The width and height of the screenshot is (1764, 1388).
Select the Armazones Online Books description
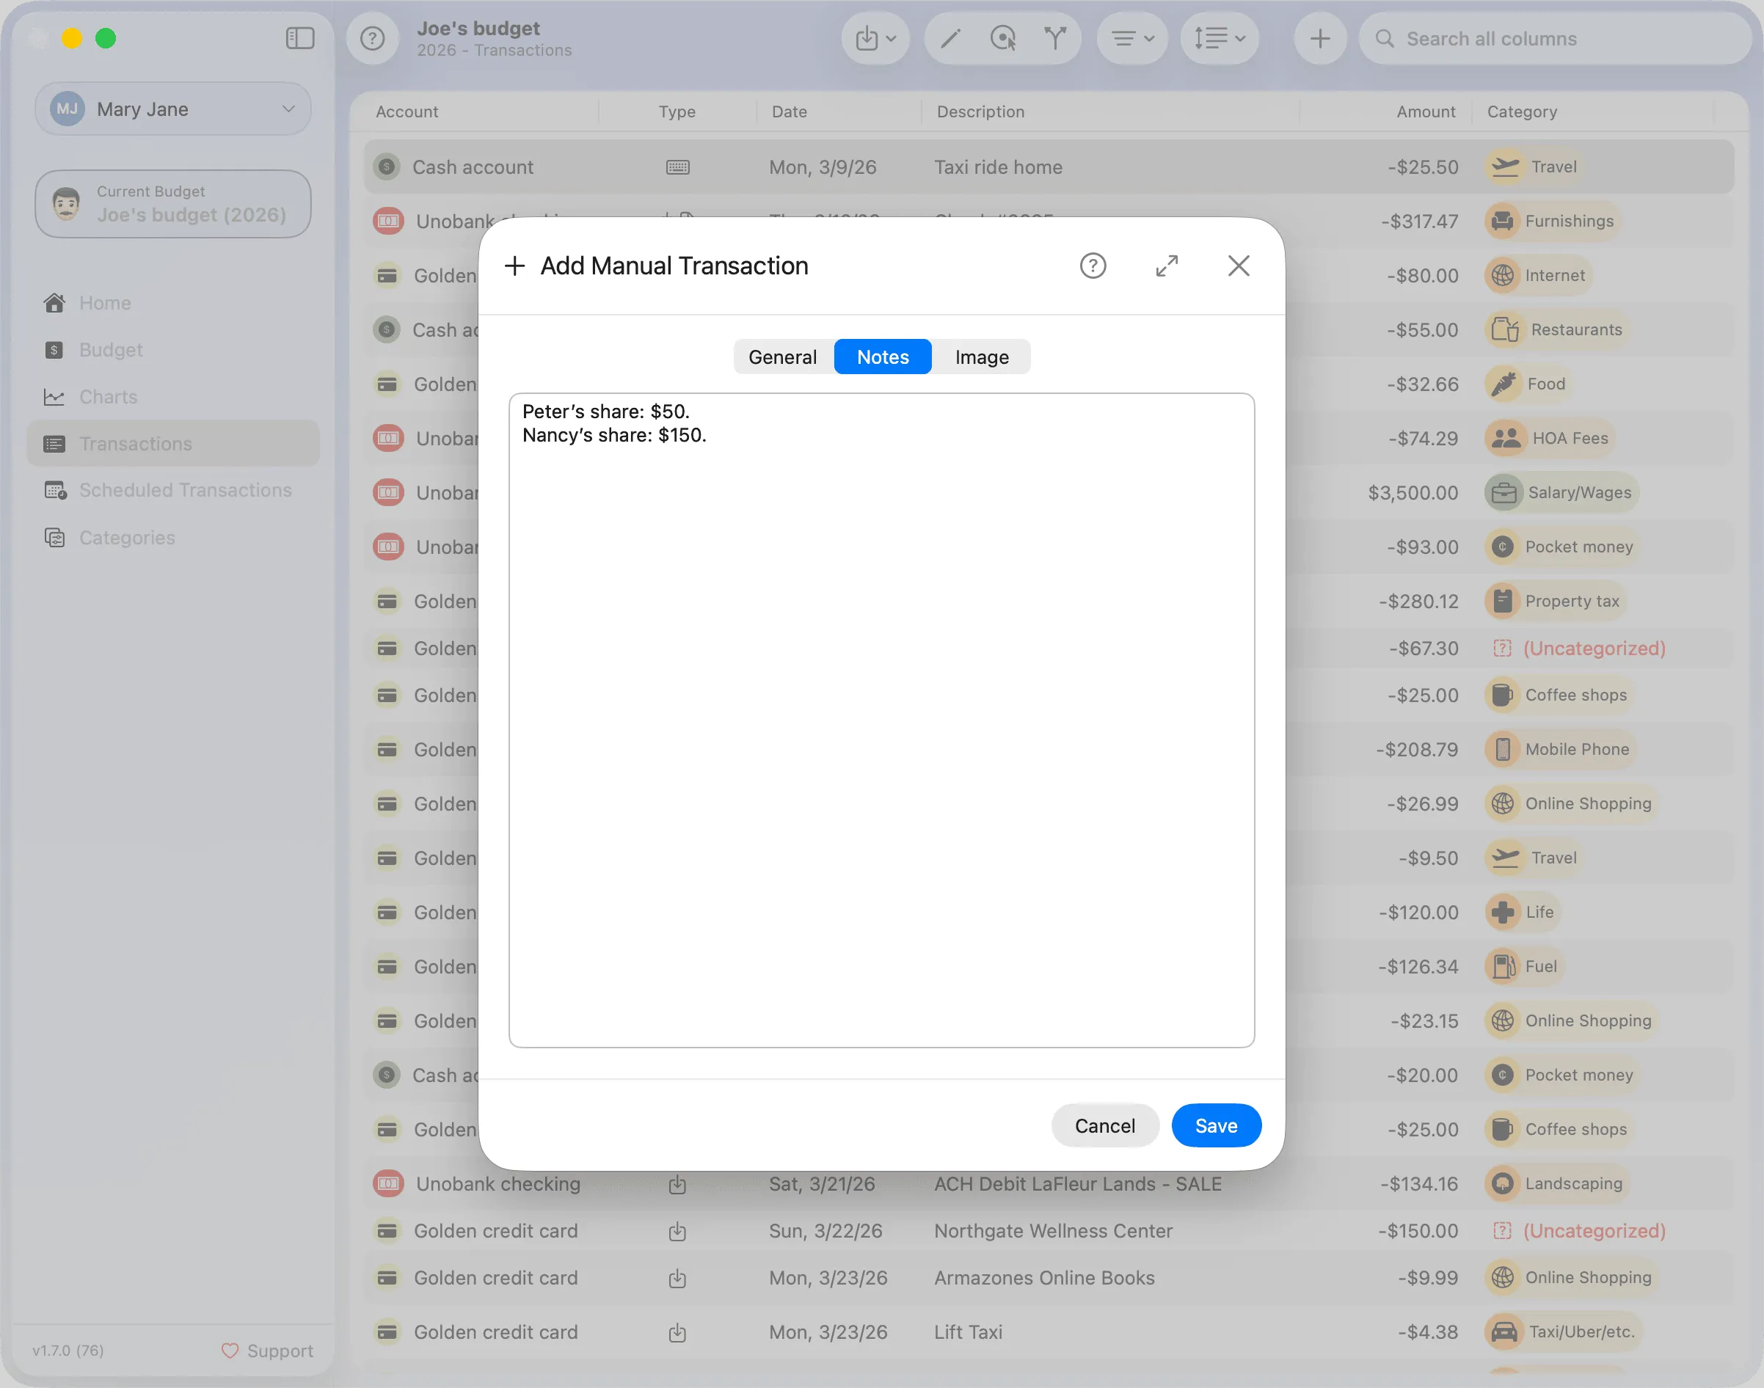(1043, 1277)
